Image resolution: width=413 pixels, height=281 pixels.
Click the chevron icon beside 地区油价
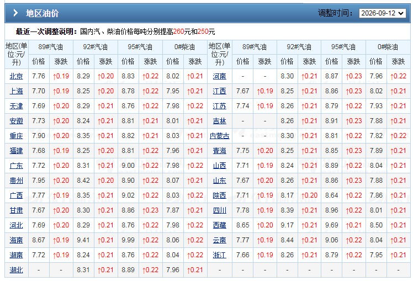tap(16, 13)
